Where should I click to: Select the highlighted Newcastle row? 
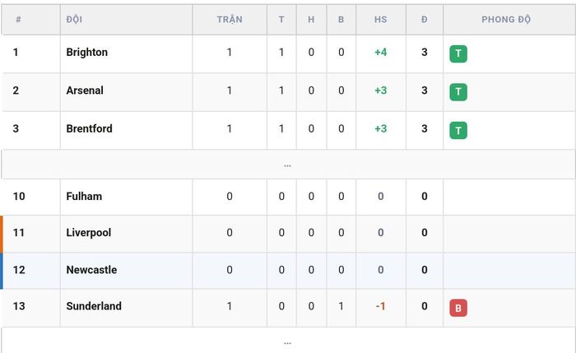(288, 270)
